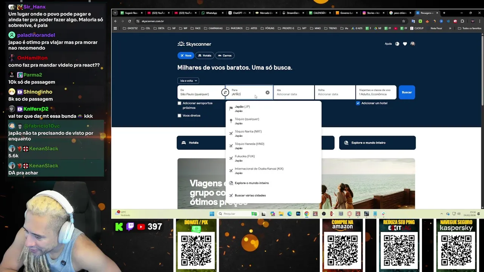
Task: Open Viajantes e classe de voo selector
Action: tap(376, 92)
